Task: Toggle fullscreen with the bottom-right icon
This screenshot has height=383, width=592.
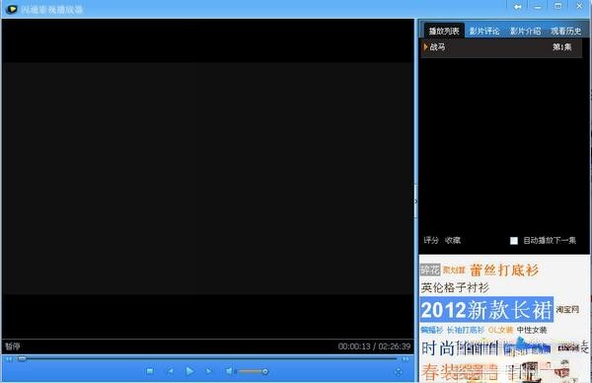Action: coord(398,372)
